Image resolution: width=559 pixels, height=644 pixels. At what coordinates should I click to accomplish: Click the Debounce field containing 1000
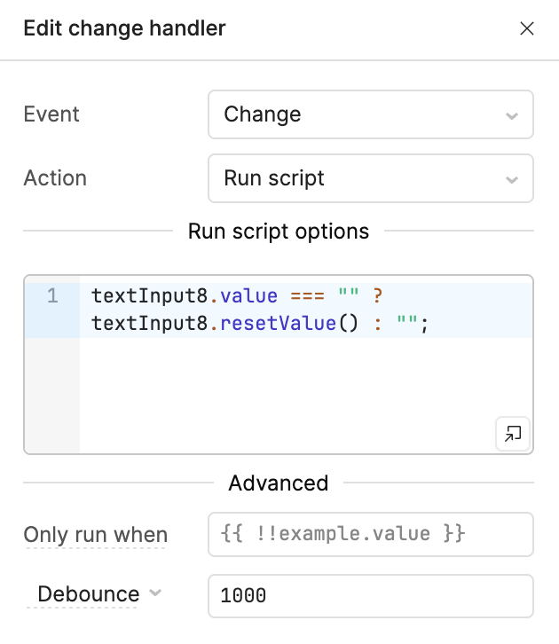(x=370, y=595)
